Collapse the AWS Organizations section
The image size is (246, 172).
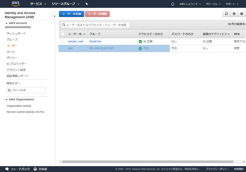(x=7, y=100)
